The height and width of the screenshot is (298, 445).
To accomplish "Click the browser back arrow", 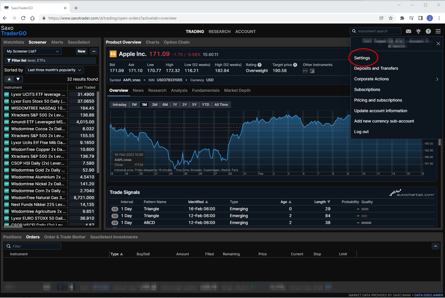I will point(5,18).
